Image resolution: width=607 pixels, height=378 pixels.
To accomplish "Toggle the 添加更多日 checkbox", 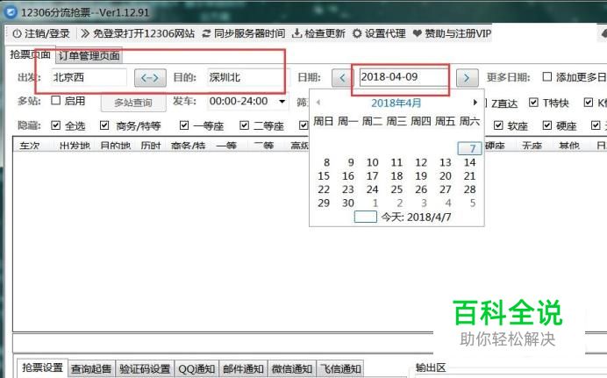I will 547,76.
